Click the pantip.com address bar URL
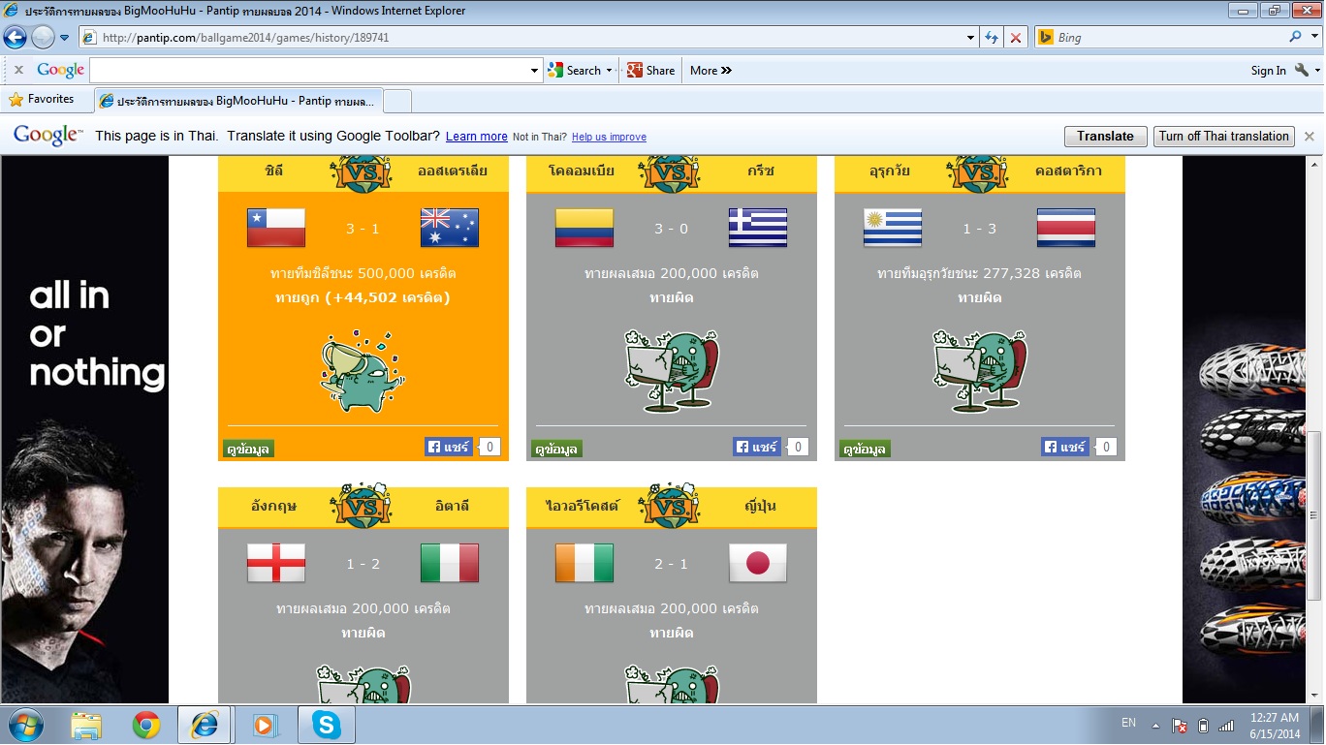The image size is (1326, 745). coord(245,38)
